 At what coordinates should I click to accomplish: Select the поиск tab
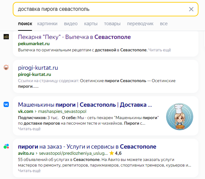[25, 24]
